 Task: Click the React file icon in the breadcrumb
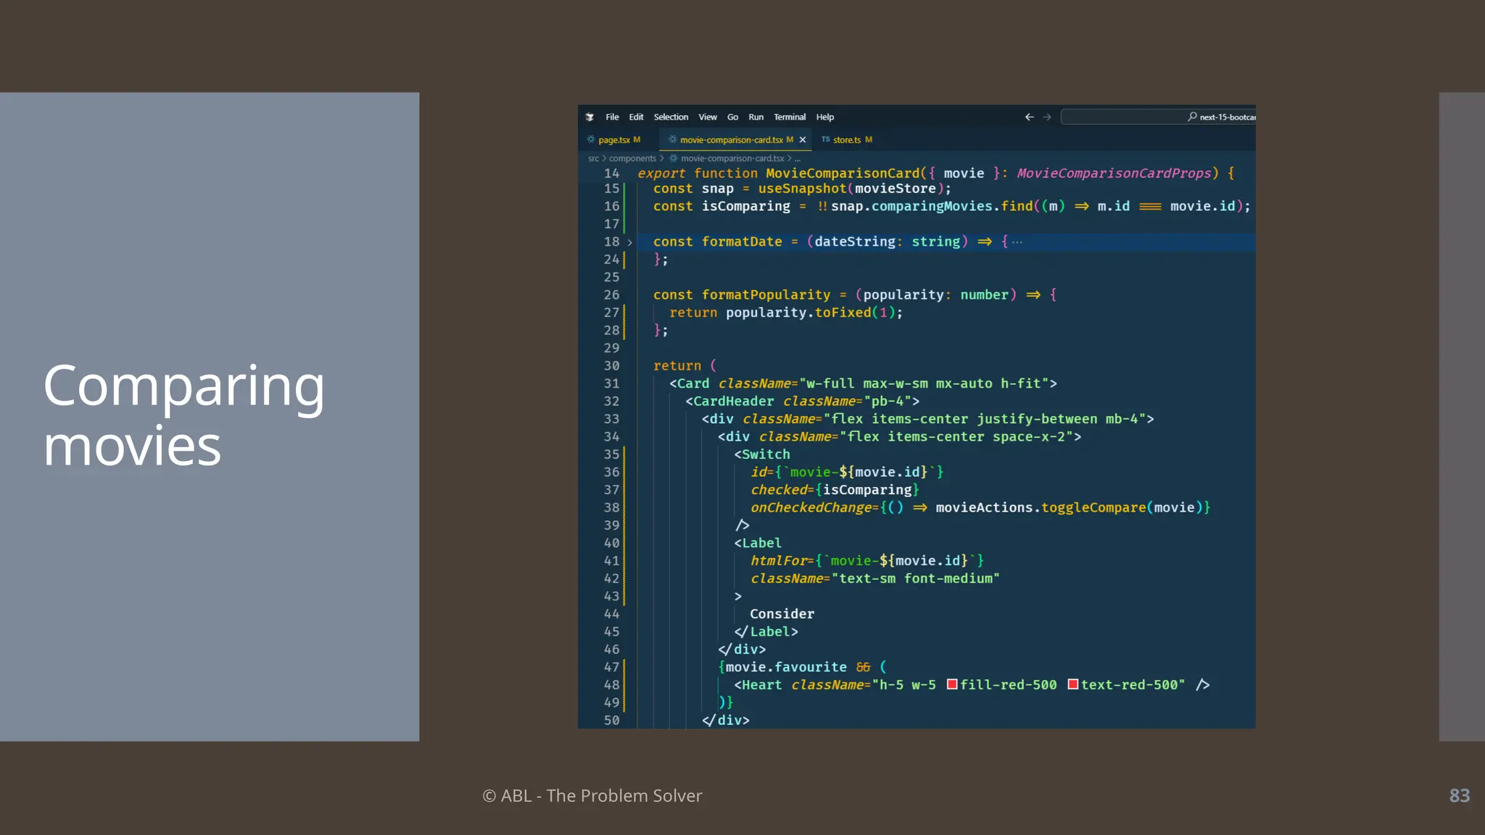click(x=674, y=158)
